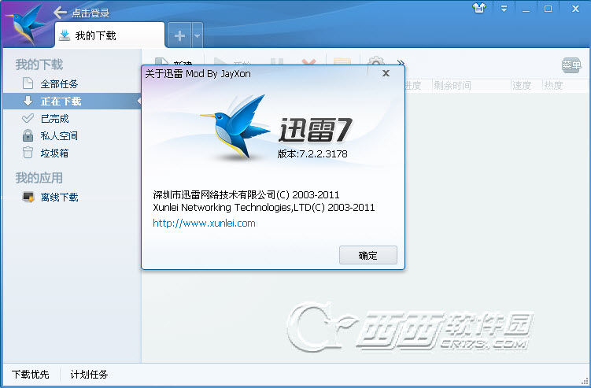
Task: Open the 菜单 menu button
Action: coord(571,65)
